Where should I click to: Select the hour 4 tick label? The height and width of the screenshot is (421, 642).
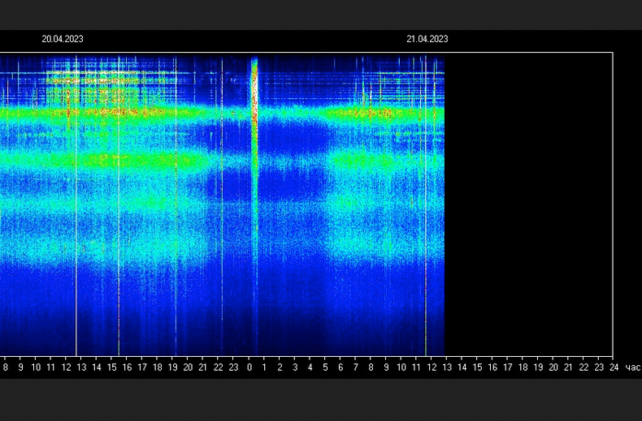(310, 367)
